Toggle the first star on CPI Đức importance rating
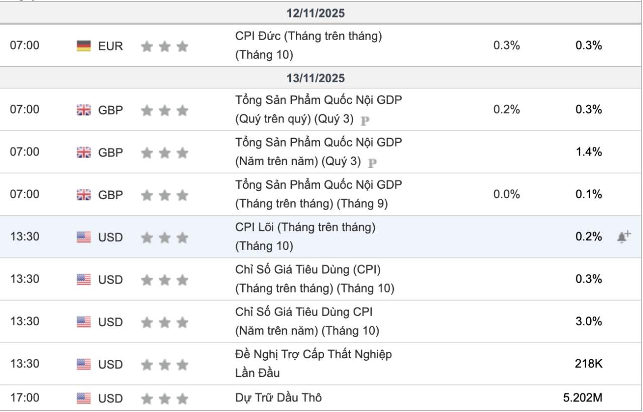This screenshot has height=412, width=643. (146, 46)
